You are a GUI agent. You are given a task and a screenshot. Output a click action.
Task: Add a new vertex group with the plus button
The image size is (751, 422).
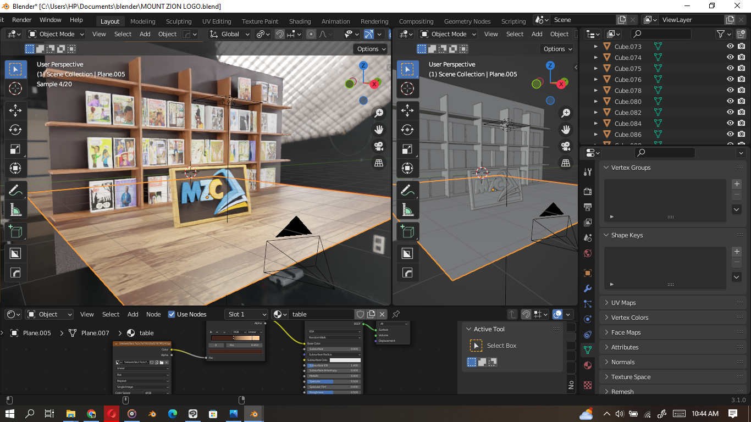[x=737, y=184]
